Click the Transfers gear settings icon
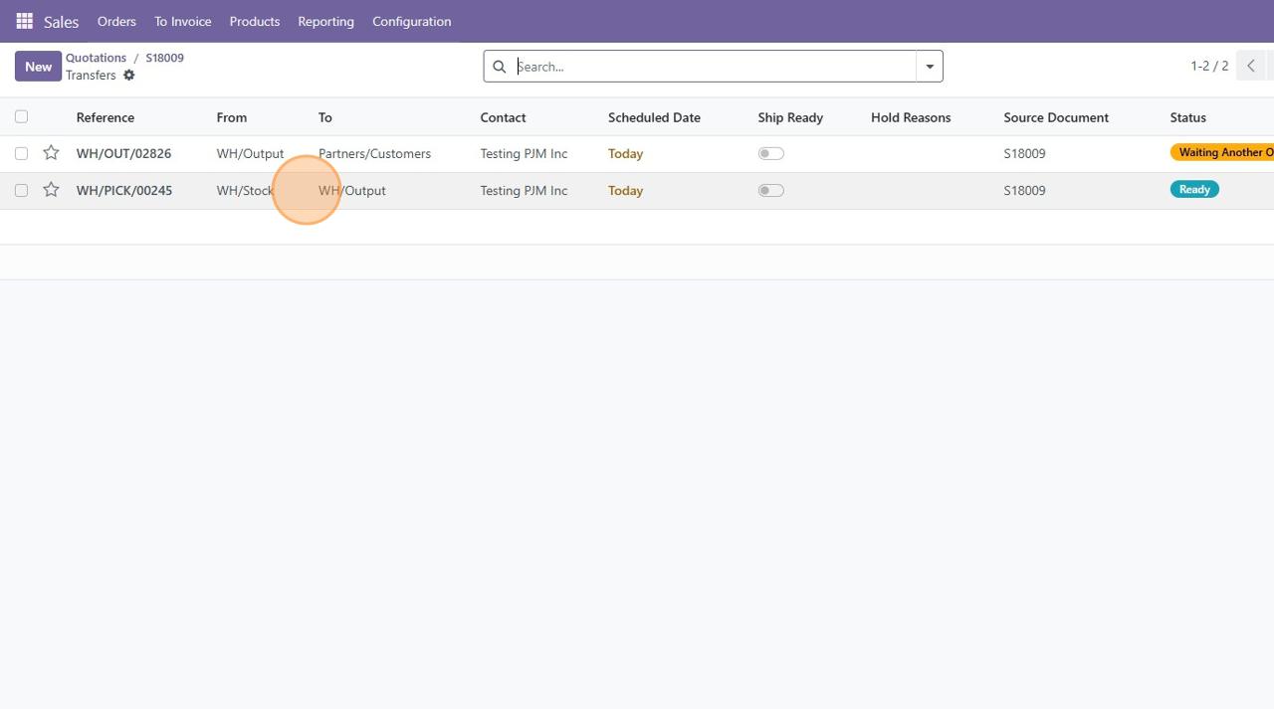Screen dimensions: 1274x709 click(x=128, y=76)
